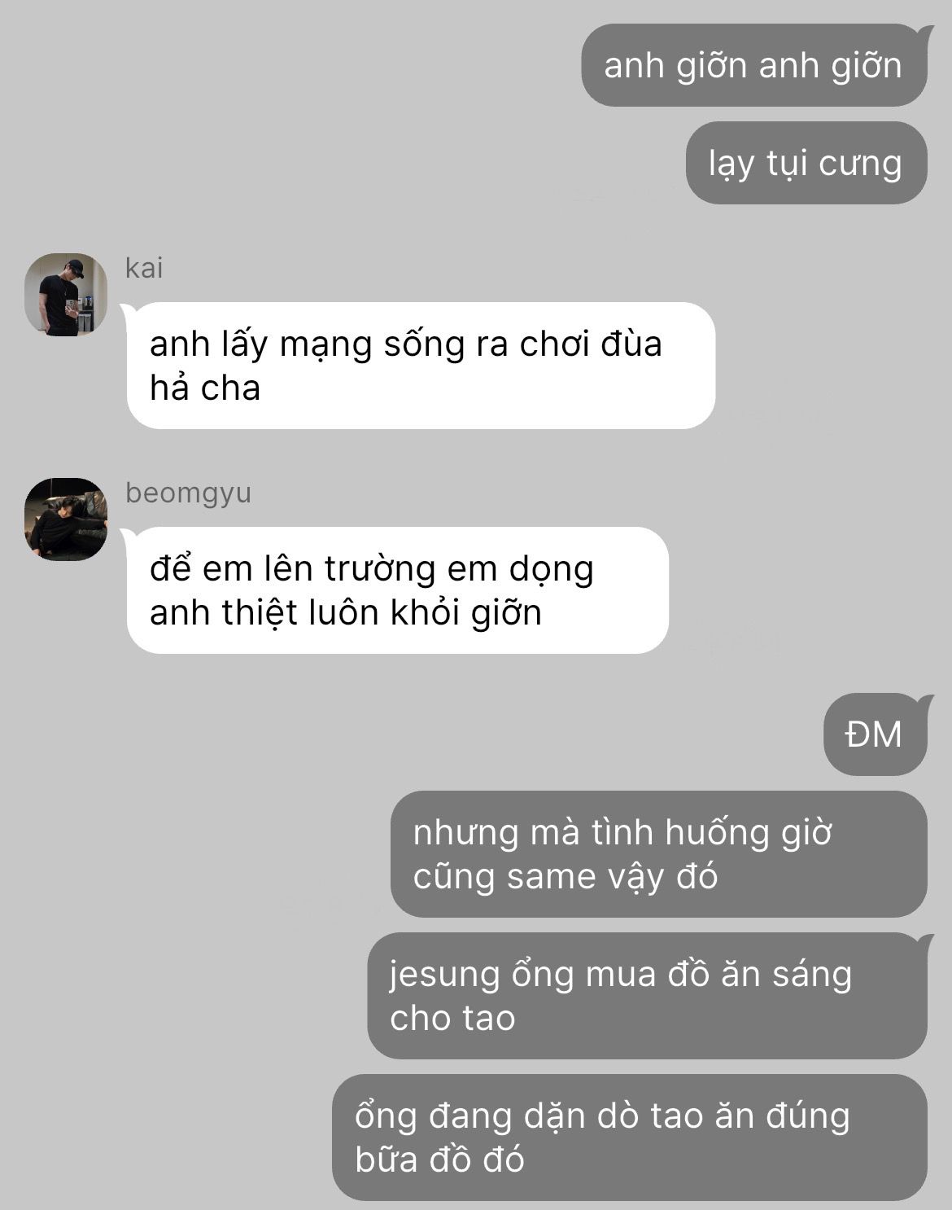Open kai's profile picture avatar
This screenshot has height=1210, width=952.
click(x=66, y=294)
